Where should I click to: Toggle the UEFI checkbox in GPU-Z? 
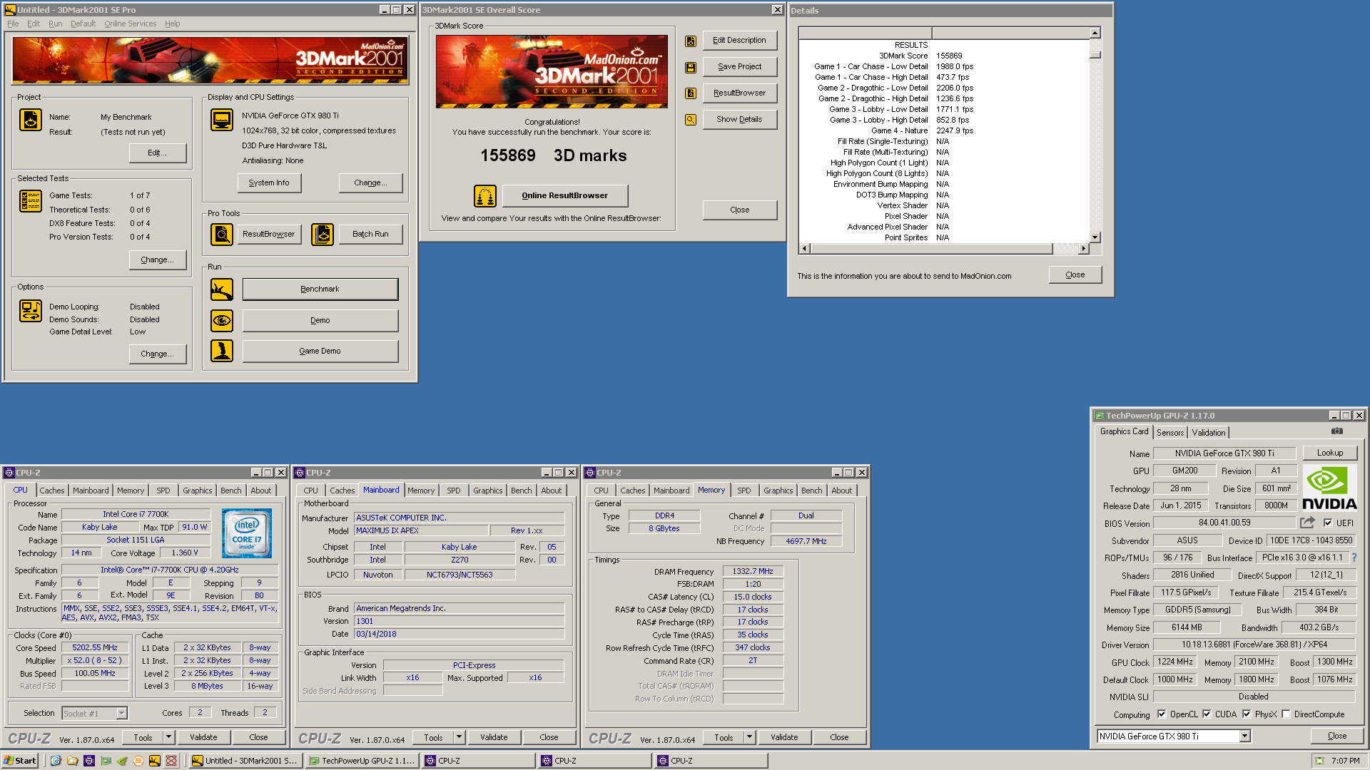pyautogui.click(x=1328, y=523)
